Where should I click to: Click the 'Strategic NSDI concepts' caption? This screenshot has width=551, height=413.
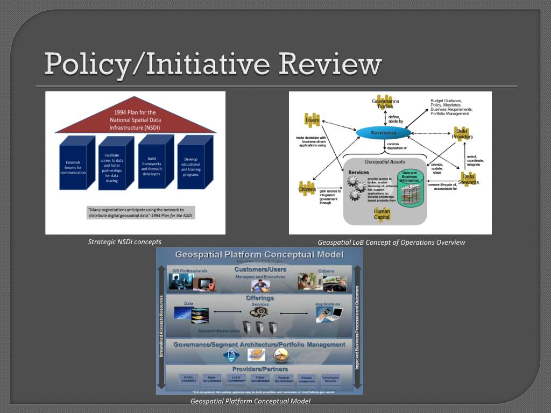(x=125, y=241)
